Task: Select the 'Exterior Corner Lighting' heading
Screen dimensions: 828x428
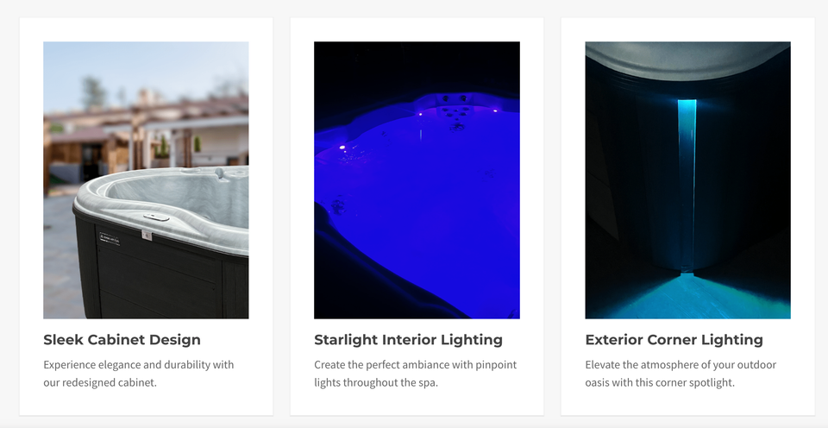Action: pyautogui.click(x=674, y=340)
